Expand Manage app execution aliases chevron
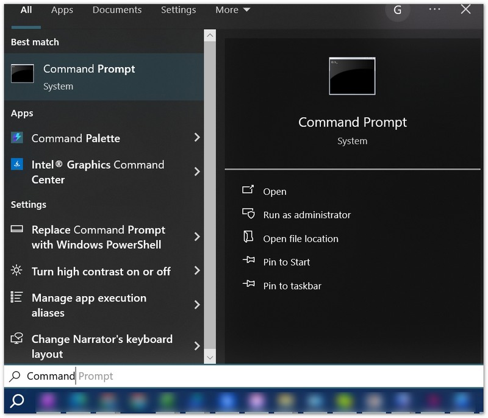 coord(196,305)
